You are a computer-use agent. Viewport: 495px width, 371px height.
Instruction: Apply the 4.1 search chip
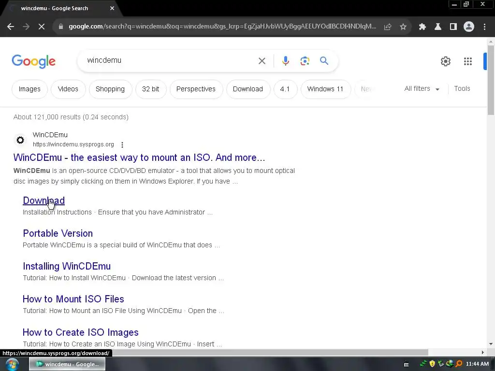click(285, 89)
